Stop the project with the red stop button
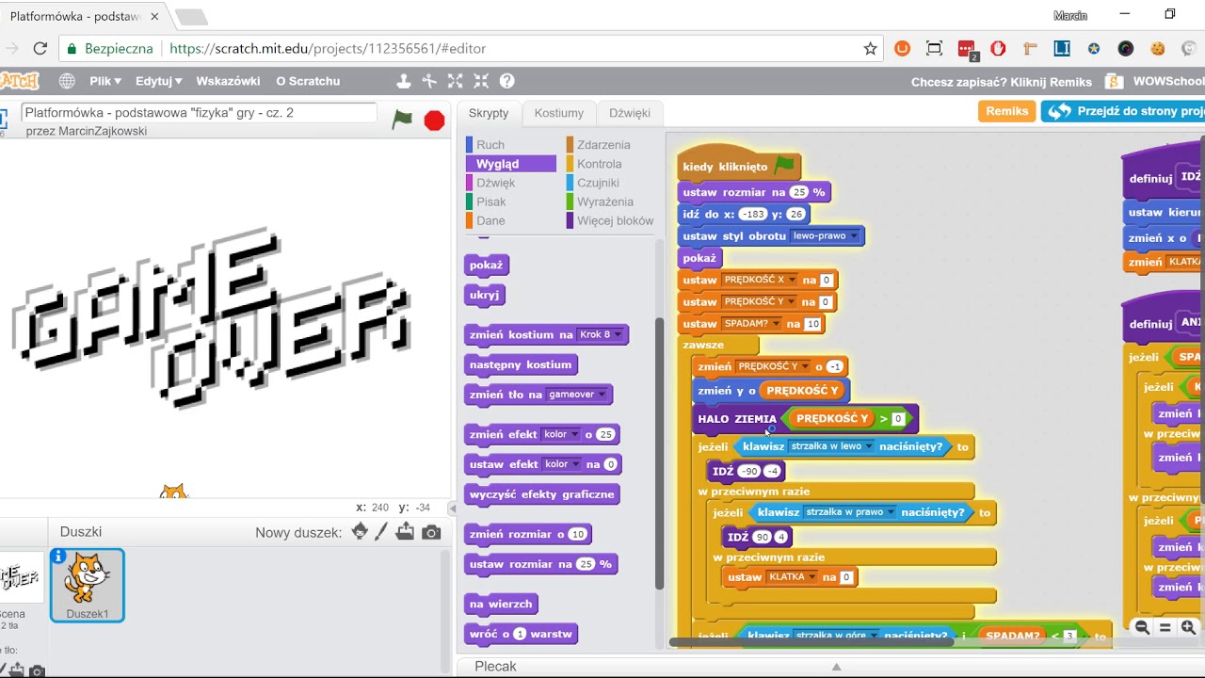Image resolution: width=1205 pixels, height=678 pixels. click(434, 121)
